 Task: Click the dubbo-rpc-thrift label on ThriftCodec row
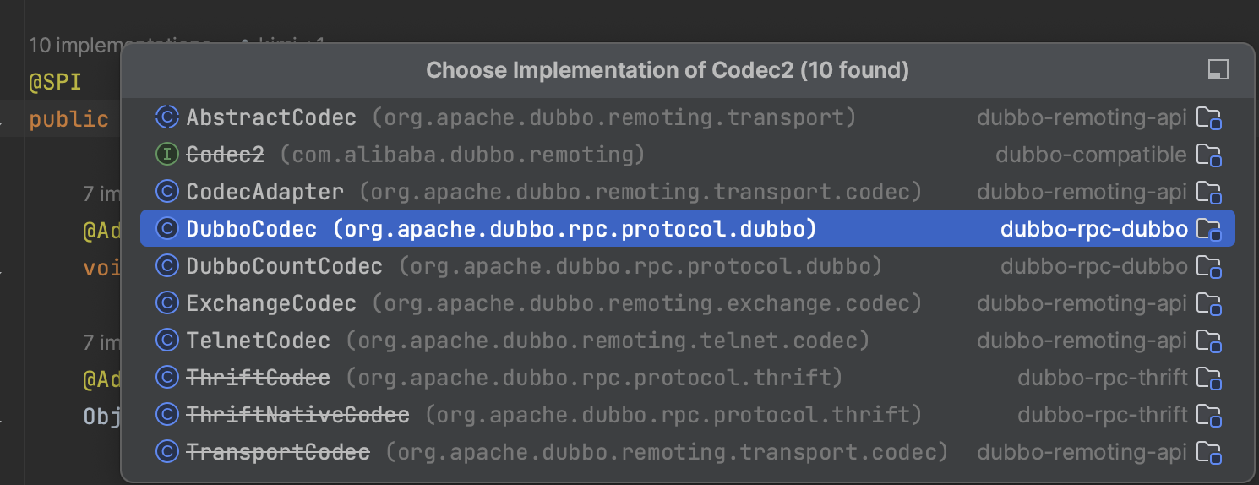pyautogui.click(x=1103, y=378)
